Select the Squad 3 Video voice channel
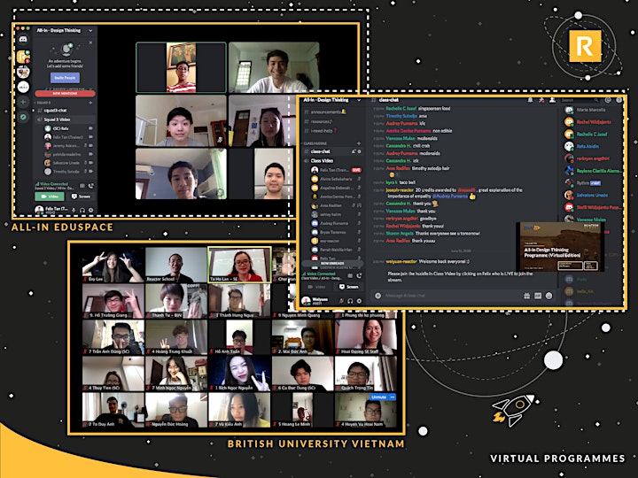Viewport: 638px width, 478px height. click(65, 119)
